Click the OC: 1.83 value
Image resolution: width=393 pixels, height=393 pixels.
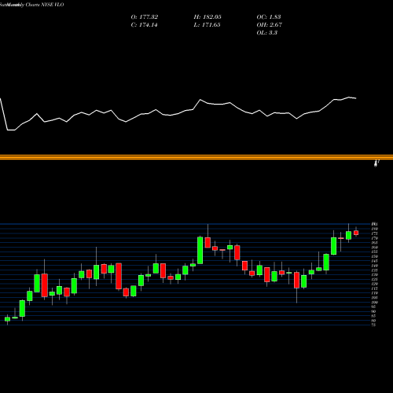pyautogui.click(x=269, y=17)
